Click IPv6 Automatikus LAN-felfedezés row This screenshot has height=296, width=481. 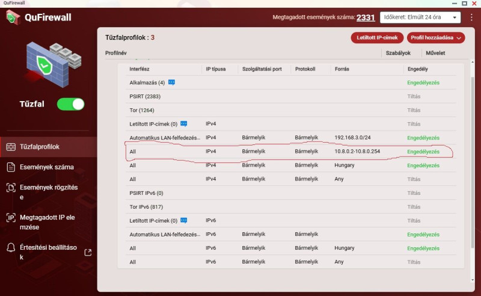click(x=291, y=234)
